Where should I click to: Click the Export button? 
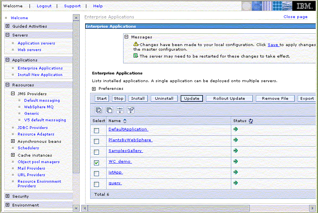point(307,99)
